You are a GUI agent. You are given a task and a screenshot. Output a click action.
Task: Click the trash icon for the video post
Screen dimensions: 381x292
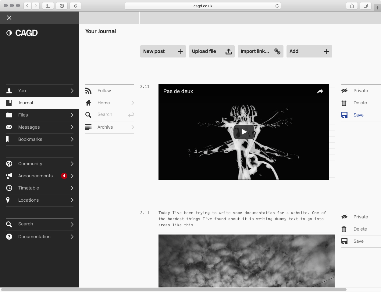[x=344, y=103]
